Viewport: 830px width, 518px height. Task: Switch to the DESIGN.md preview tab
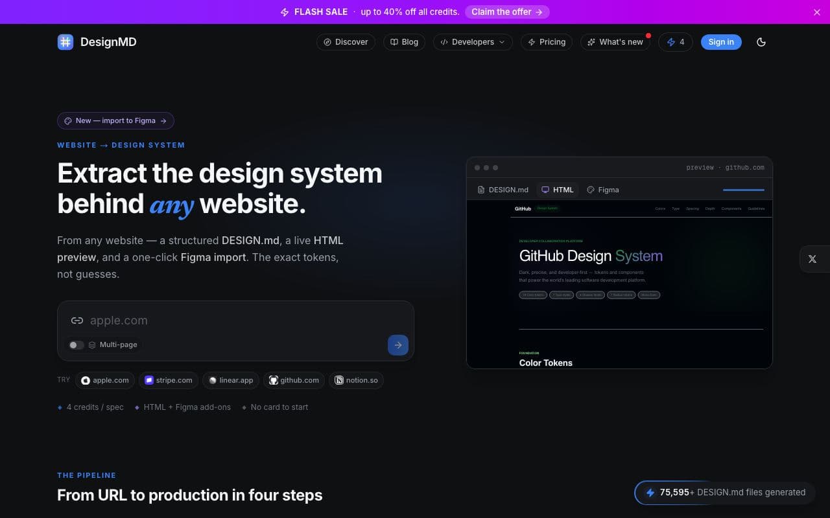pyautogui.click(x=503, y=190)
